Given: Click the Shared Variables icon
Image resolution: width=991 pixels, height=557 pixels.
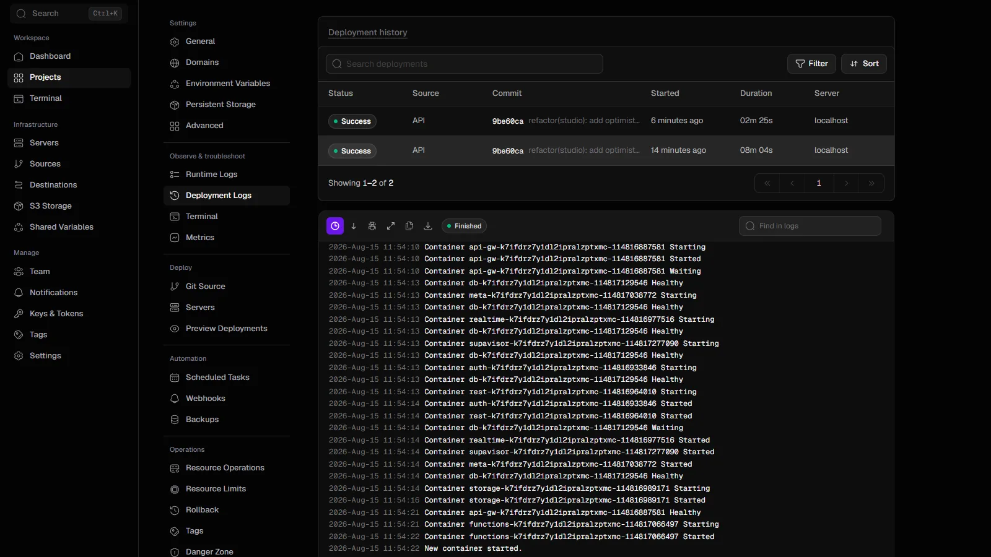Looking at the screenshot, I should [19, 227].
